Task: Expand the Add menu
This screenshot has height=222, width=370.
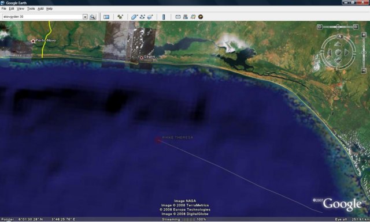Action: coord(40,9)
